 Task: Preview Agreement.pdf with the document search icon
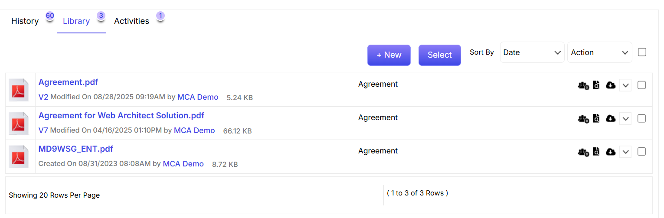(x=596, y=85)
